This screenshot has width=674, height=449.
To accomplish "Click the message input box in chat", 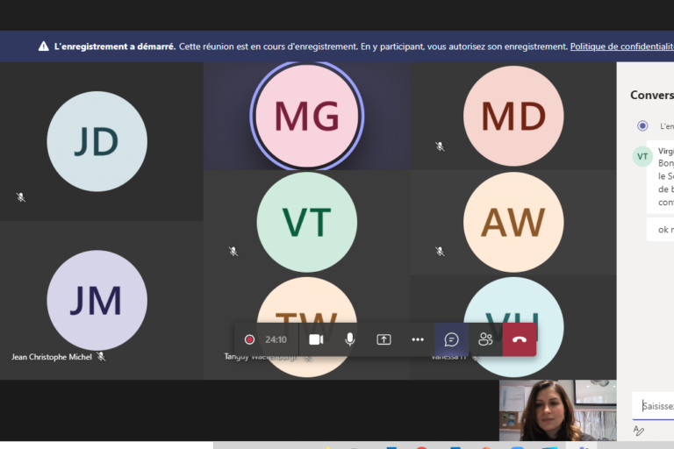I will [654, 405].
